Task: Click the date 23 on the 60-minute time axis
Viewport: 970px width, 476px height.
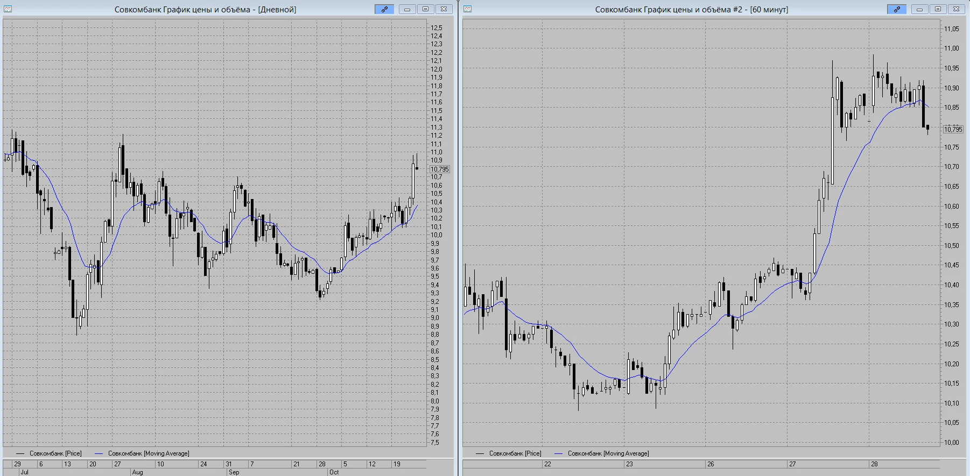Action: point(629,464)
